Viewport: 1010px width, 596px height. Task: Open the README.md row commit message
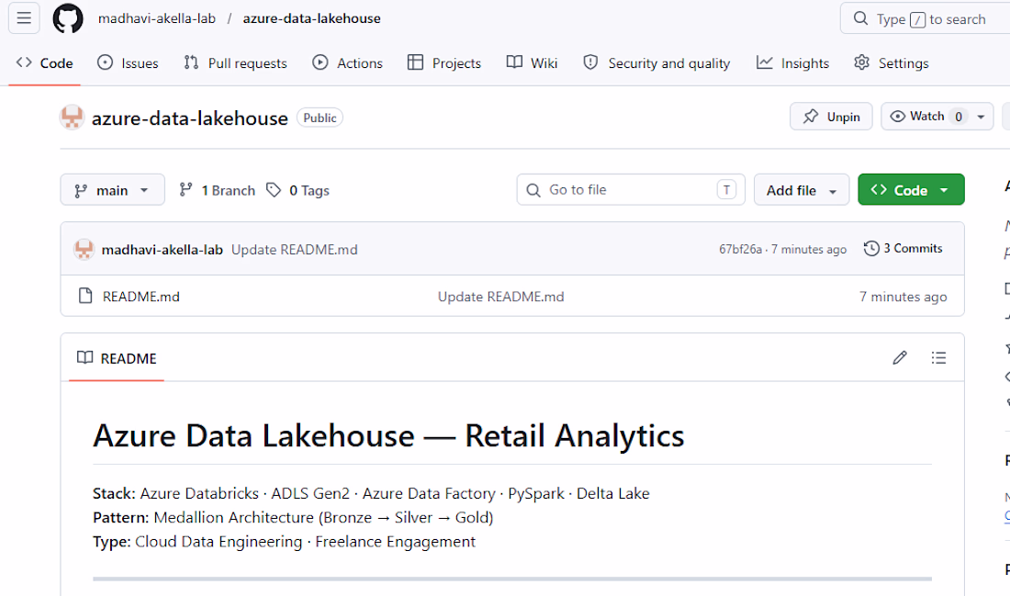pyautogui.click(x=501, y=297)
